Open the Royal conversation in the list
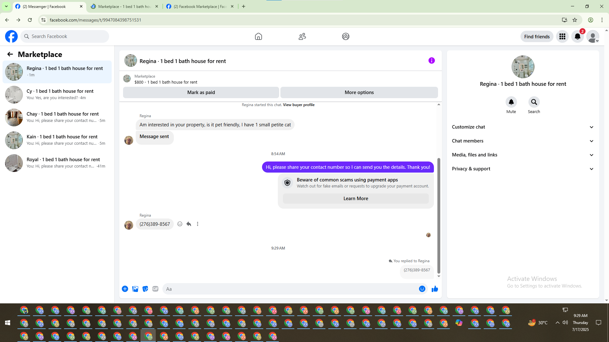609x342 pixels. [57, 163]
